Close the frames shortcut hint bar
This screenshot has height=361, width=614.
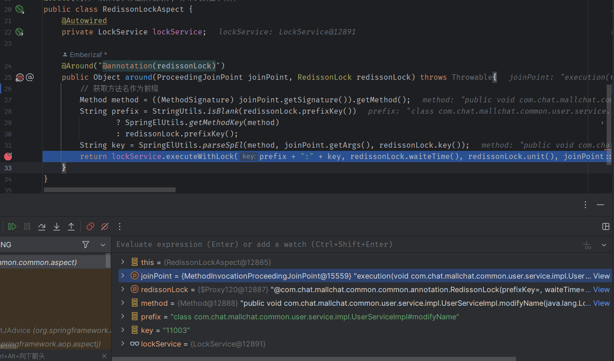click(104, 356)
